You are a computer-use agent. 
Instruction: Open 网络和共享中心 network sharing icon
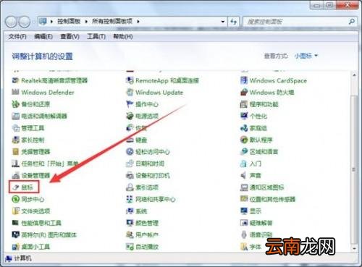point(130,199)
